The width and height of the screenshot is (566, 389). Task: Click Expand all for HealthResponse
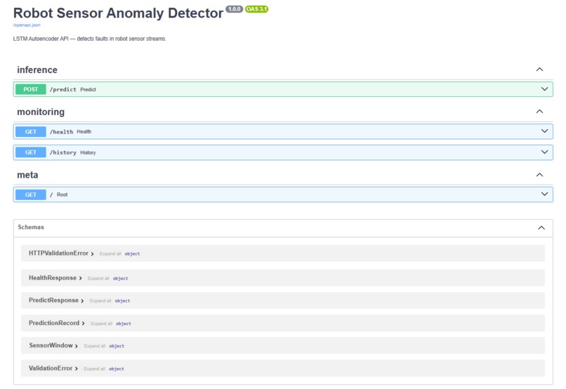tap(98, 278)
